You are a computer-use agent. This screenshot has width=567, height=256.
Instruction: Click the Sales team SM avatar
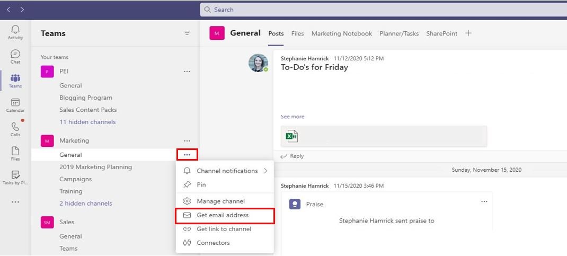(47, 223)
